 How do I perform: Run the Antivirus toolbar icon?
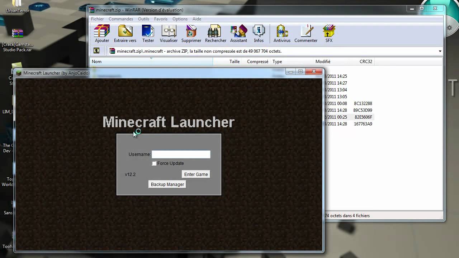coord(282,34)
